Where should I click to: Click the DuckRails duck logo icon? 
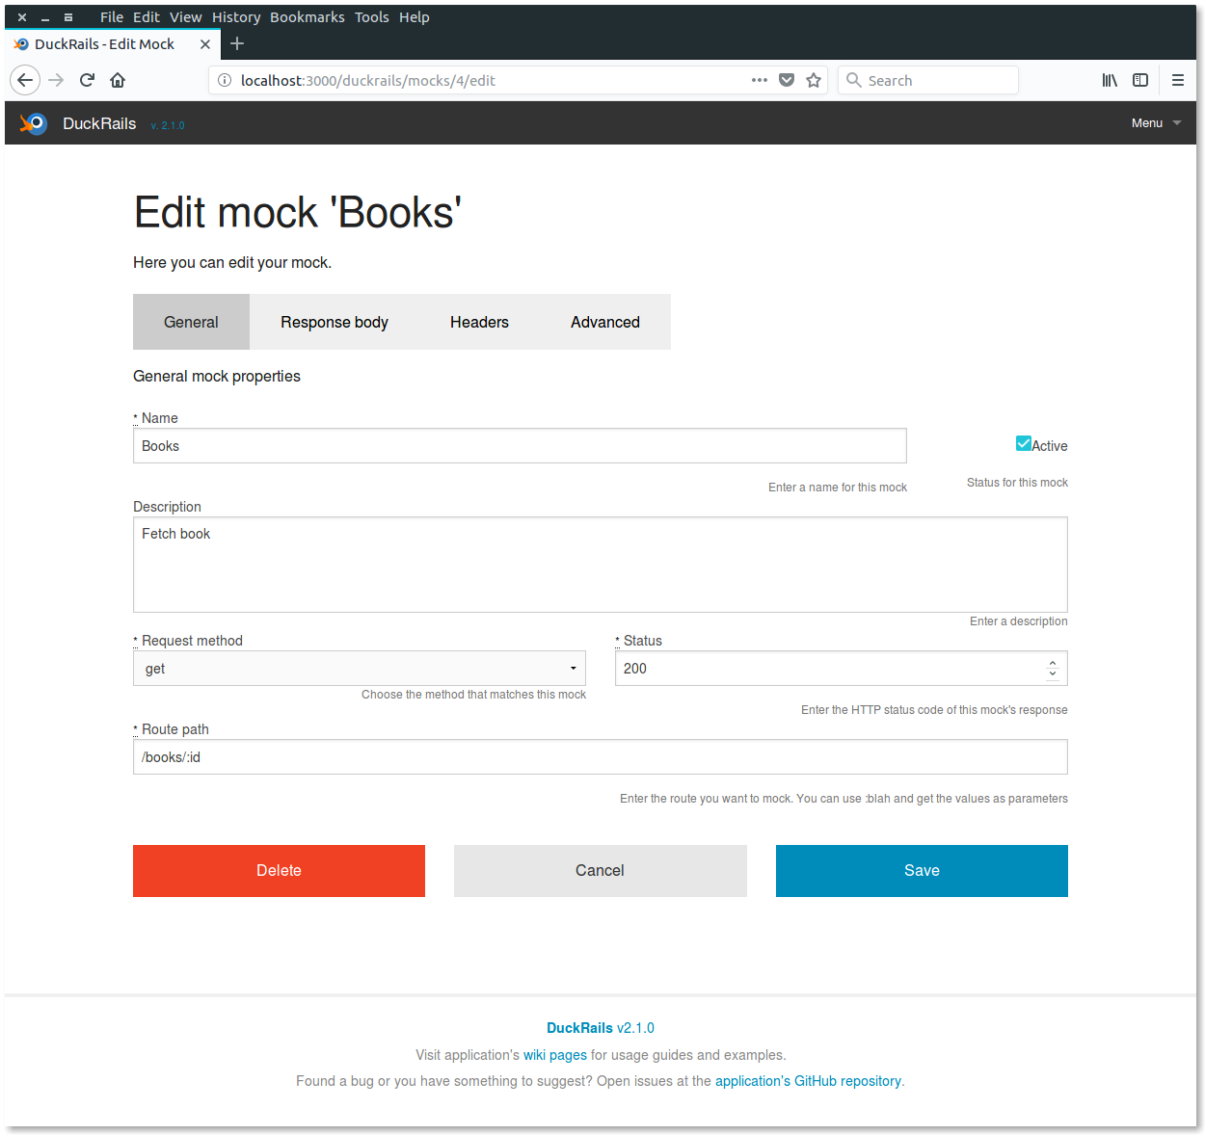34,123
